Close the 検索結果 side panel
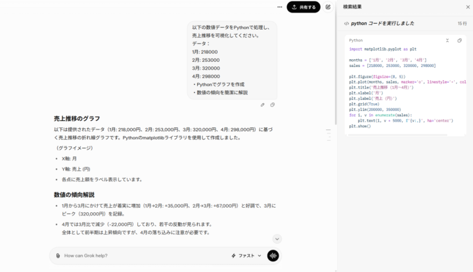 coord(468,7)
